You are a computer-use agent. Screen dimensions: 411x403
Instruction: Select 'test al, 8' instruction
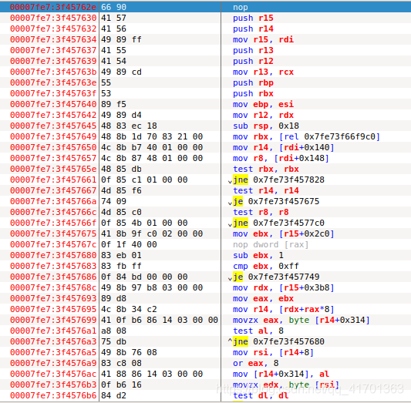click(x=258, y=331)
